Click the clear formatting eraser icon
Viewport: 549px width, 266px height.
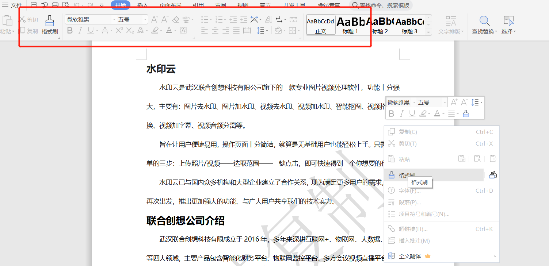(x=176, y=19)
